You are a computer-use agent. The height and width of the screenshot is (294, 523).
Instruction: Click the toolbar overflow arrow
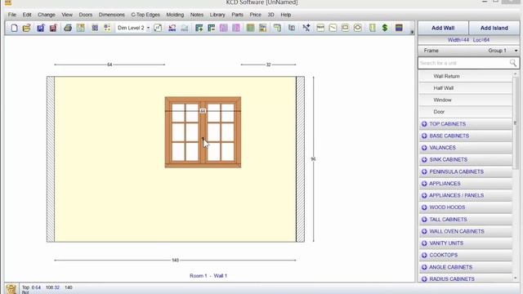click(412, 33)
